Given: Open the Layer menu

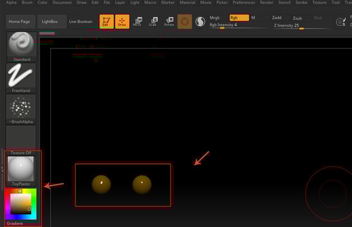Looking at the screenshot, I should 120,2.
